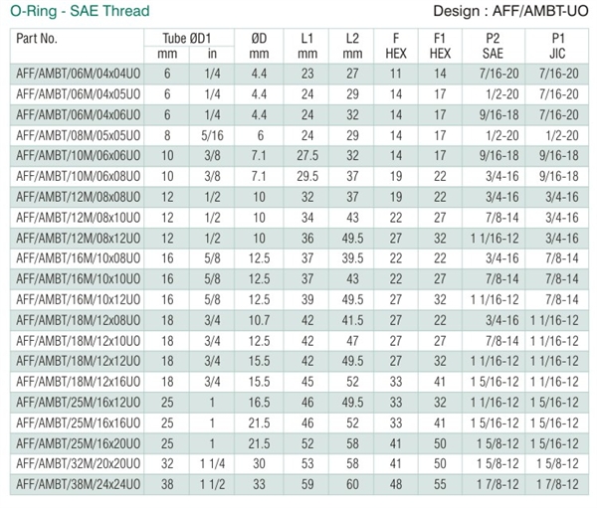Click the Design : AFF/AMBT-UO label
597x508 pixels.
(511, 11)
